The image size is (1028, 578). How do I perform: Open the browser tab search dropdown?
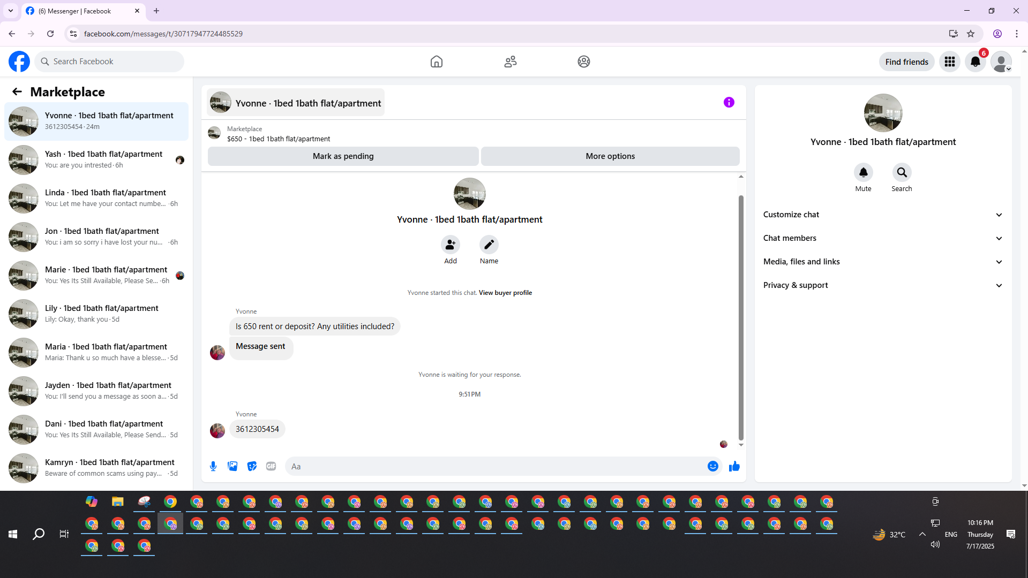[11, 11]
